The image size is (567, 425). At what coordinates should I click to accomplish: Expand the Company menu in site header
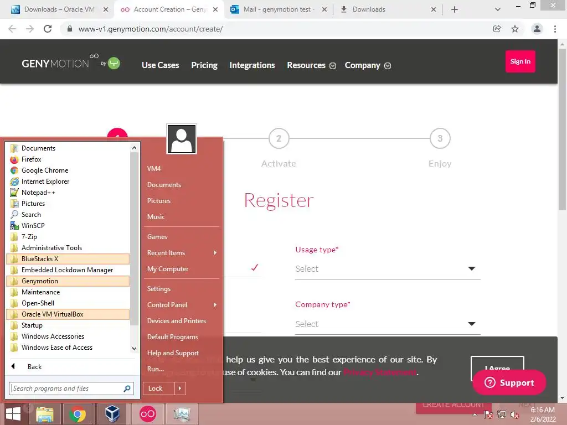pyautogui.click(x=368, y=65)
